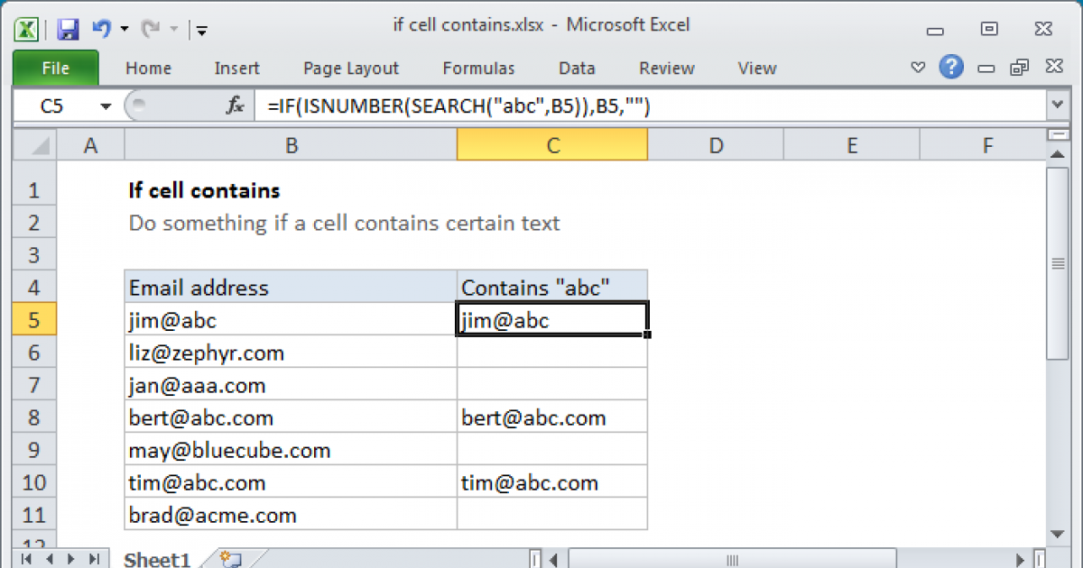Open the Customize Quick Access Toolbar dropdown
Screen dimensions: 1083x568
click(202, 29)
